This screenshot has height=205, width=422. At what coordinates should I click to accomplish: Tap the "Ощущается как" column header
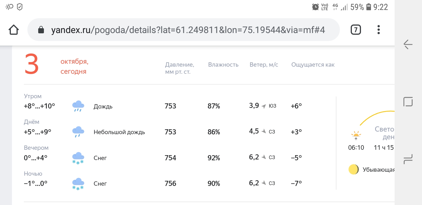[x=313, y=65]
